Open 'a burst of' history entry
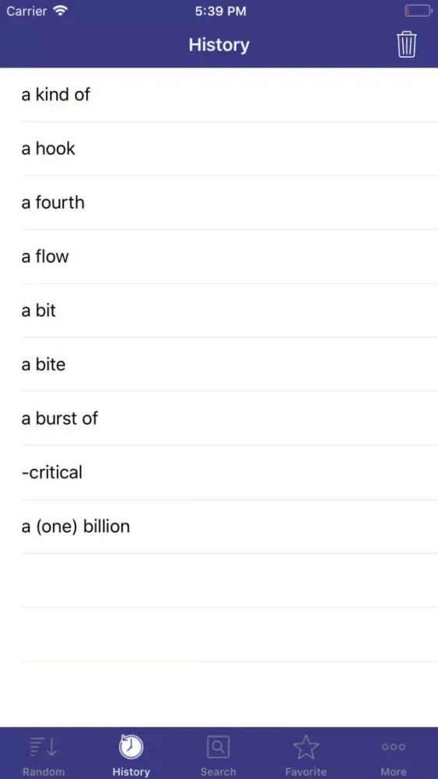438x779 pixels. [x=219, y=418]
